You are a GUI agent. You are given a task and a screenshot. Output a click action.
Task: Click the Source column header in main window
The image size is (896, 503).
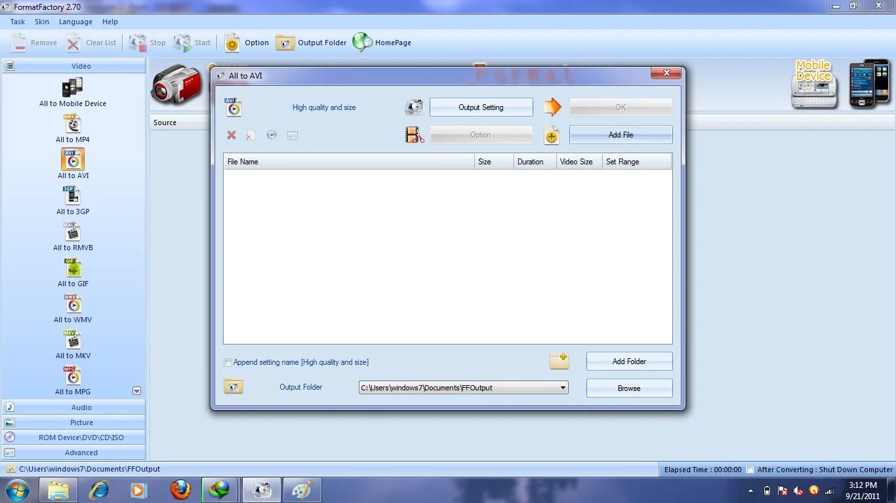click(165, 122)
